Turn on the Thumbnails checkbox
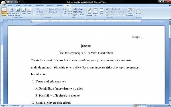This screenshot has height=107, width=171. pyautogui.click(x=52, y=12)
